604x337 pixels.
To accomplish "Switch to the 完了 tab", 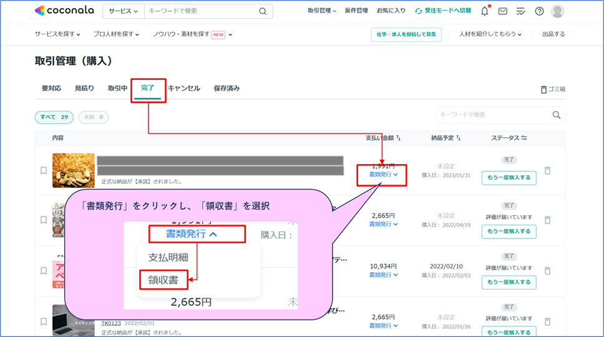I will pyautogui.click(x=148, y=89).
